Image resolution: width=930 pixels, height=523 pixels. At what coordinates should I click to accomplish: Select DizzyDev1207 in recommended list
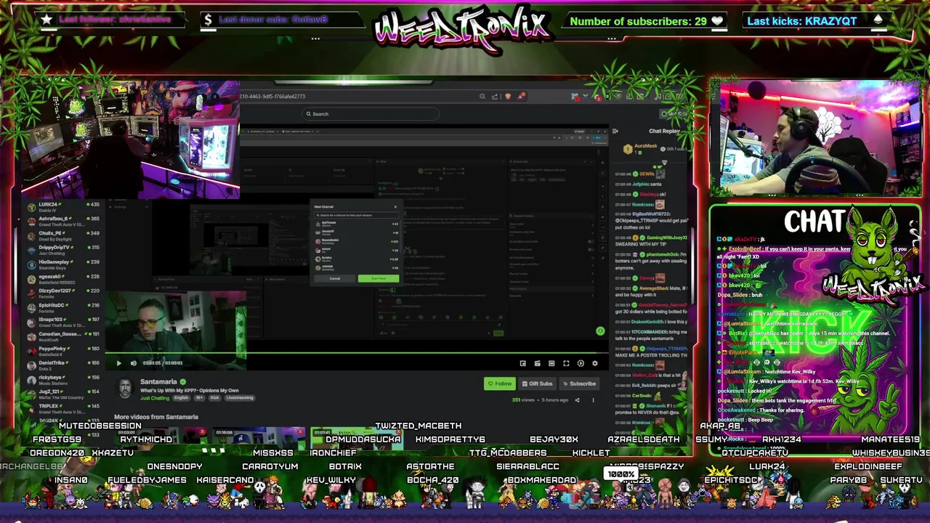(64, 293)
